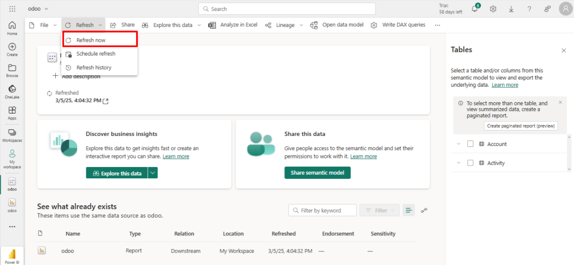The width and height of the screenshot is (574, 265).
Task: Choose Schedule refresh from the dropdown
Action: click(x=96, y=54)
